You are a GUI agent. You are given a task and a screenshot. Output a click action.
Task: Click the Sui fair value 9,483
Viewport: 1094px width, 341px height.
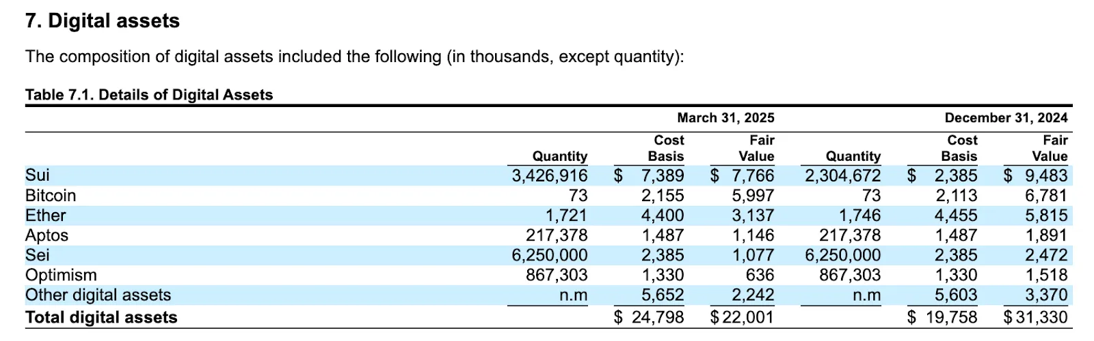[1046, 175]
